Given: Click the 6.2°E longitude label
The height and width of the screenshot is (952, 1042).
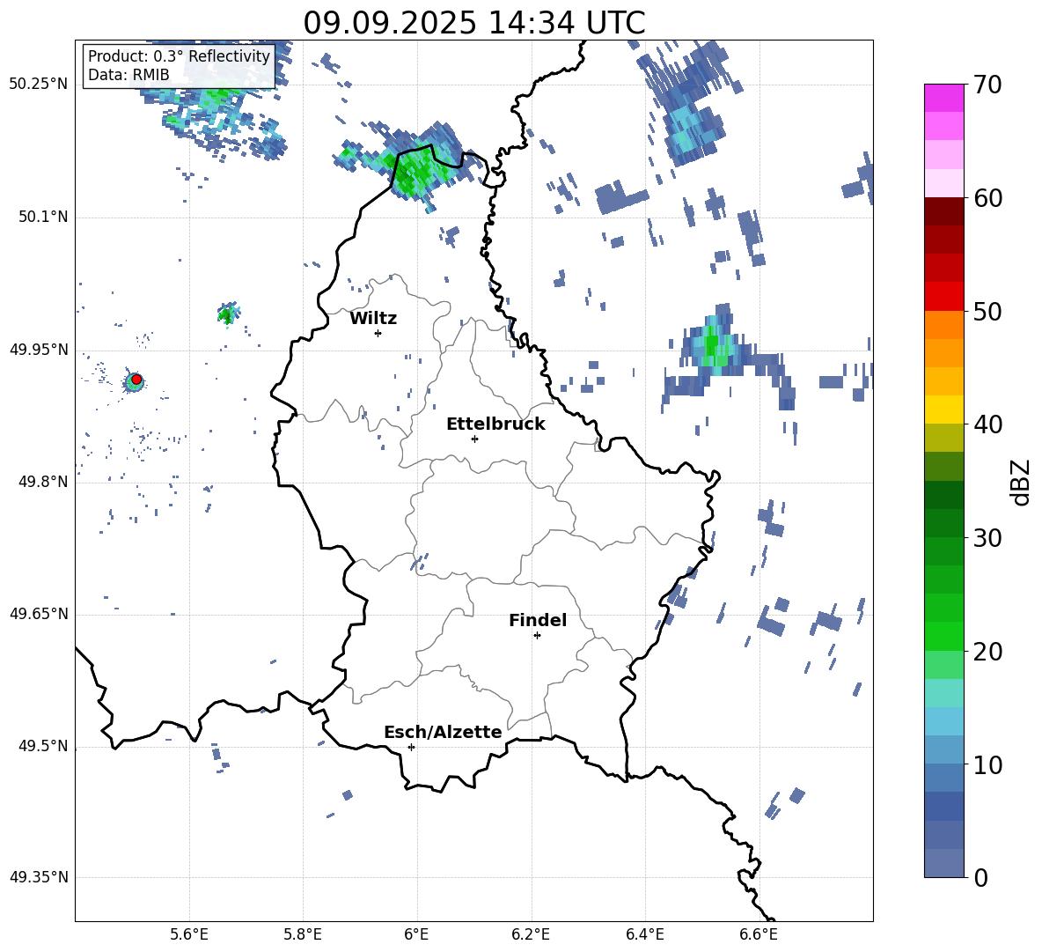Looking at the screenshot, I should click(x=531, y=934).
